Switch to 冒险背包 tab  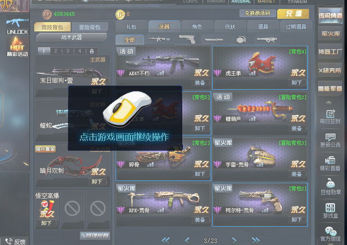[x=90, y=27]
